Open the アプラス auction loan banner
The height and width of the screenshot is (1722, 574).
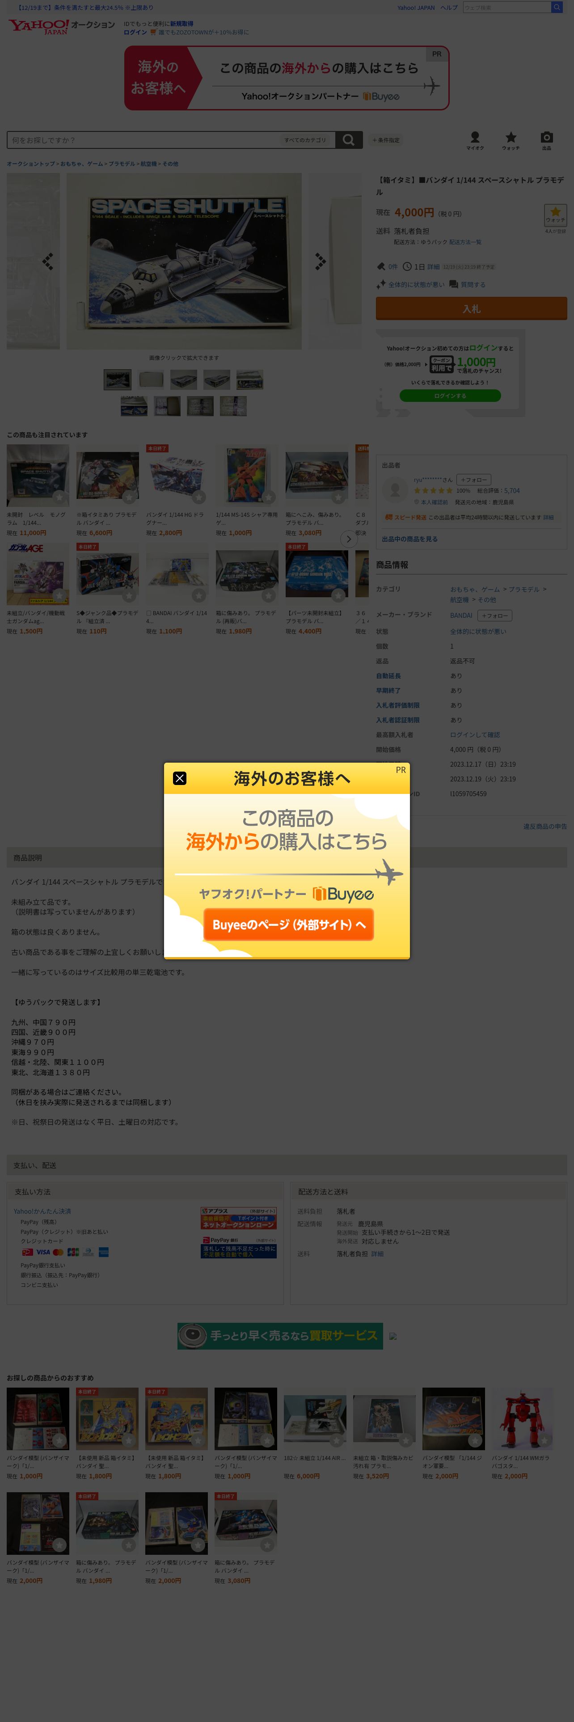tap(239, 1219)
